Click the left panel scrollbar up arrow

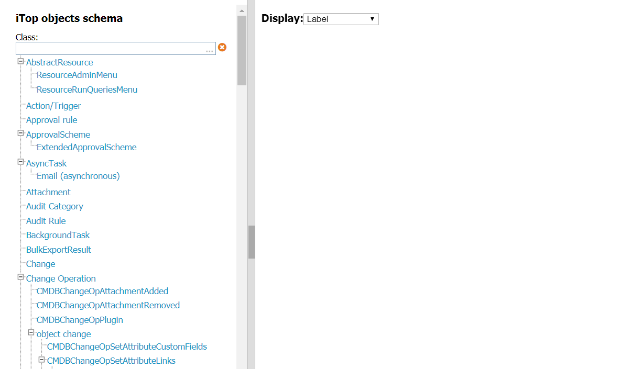(x=242, y=10)
